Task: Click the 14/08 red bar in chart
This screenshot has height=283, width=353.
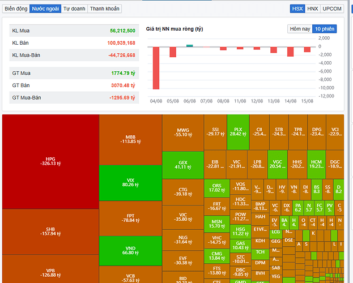Action: [291, 52]
